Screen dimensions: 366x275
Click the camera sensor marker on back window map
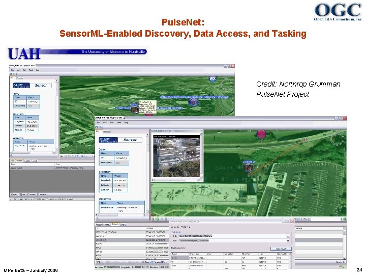pos(134,110)
